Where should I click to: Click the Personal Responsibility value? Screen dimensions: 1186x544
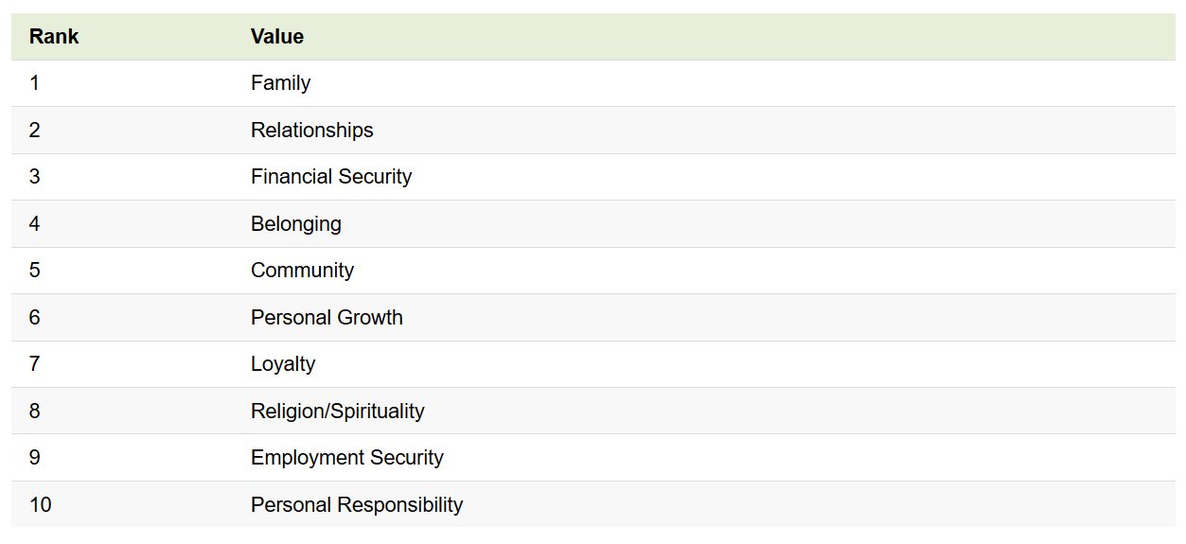pos(357,505)
